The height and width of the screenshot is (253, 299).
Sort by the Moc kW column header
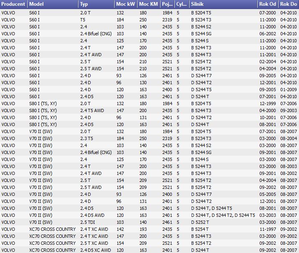pos(126,4)
